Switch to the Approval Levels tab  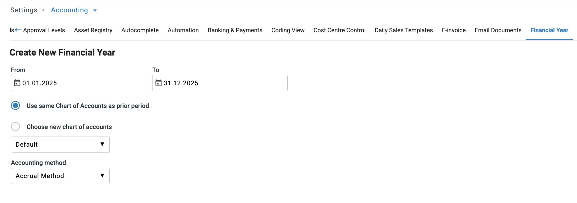point(44,30)
